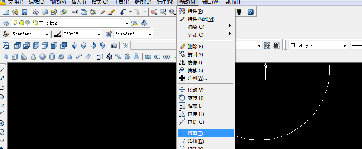Image resolution: width=362 pixels, height=149 pixels.
Task: Open the Layer Properties Manager icon
Action: (x=6, y=23)
